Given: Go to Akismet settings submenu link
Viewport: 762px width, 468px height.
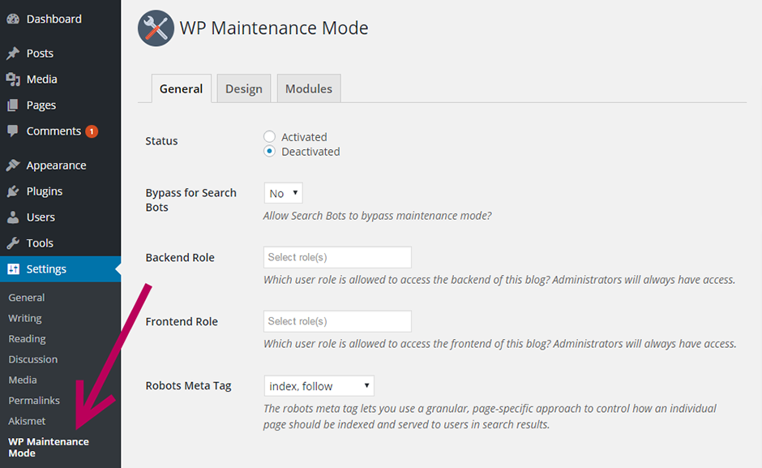Looking at the screenshot, I should click(x=27, y=421).
